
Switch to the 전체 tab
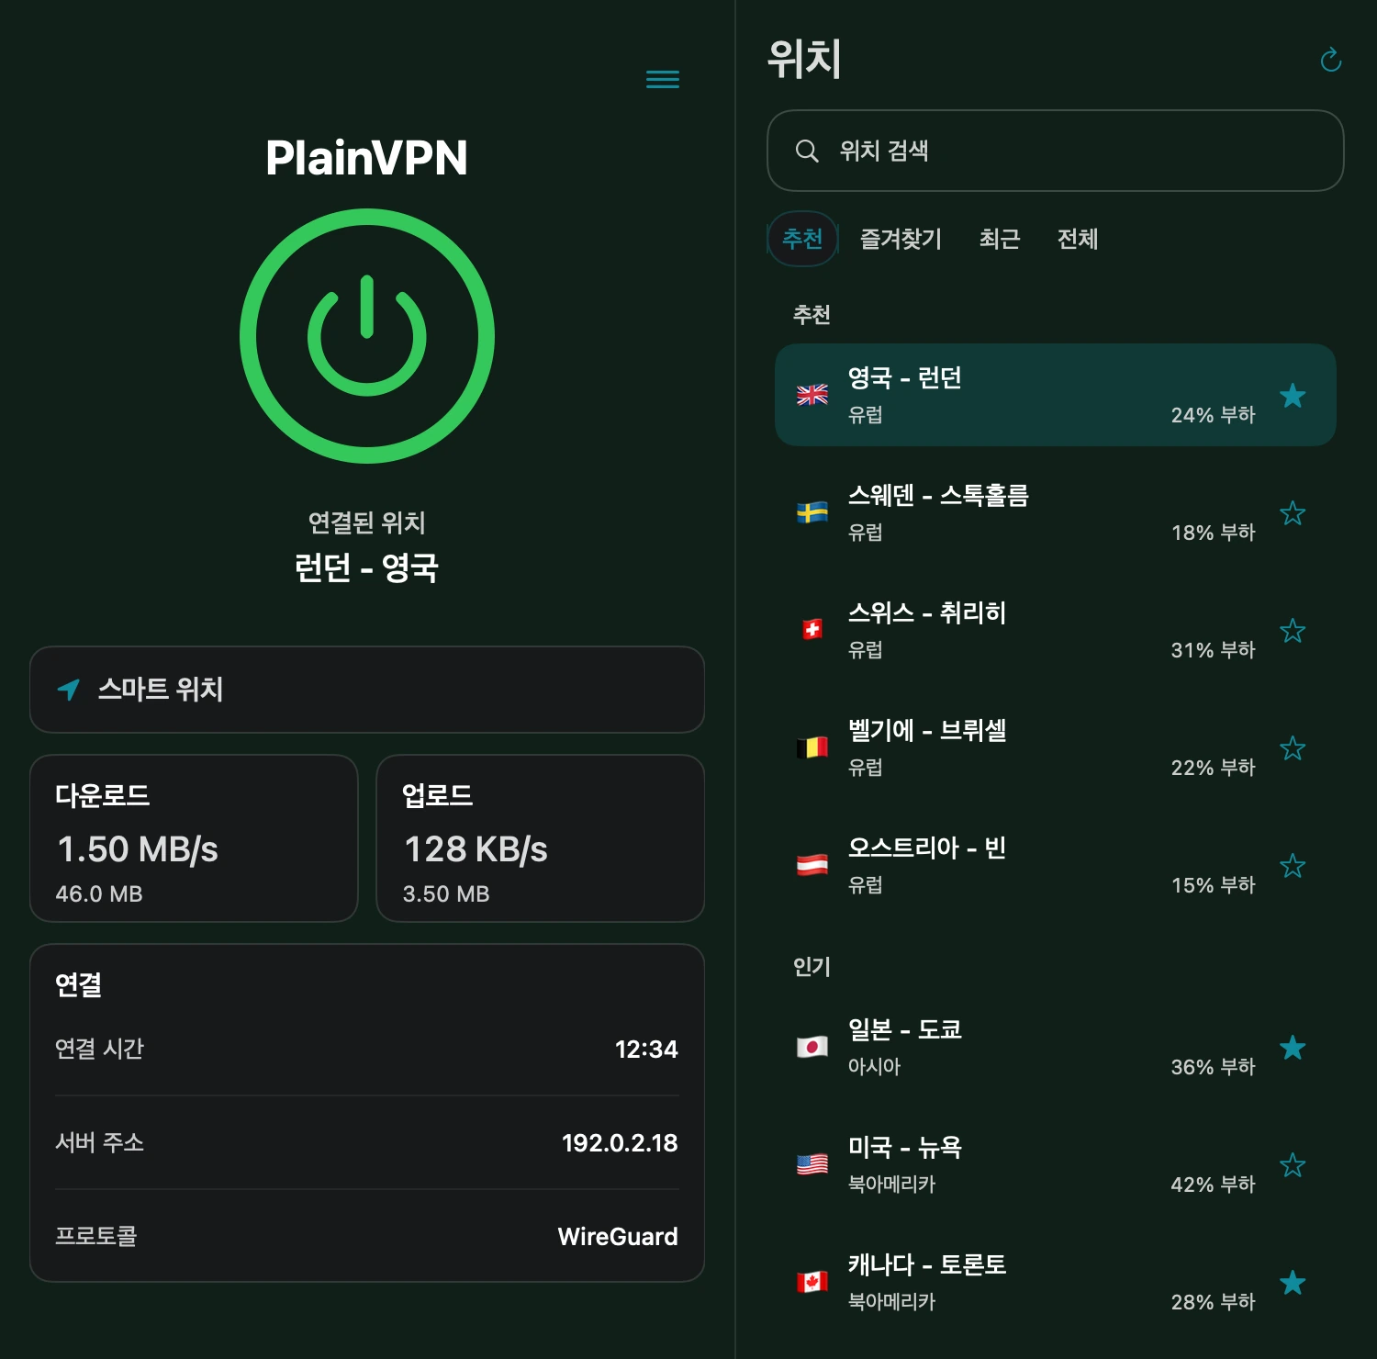coord(1078,239)
